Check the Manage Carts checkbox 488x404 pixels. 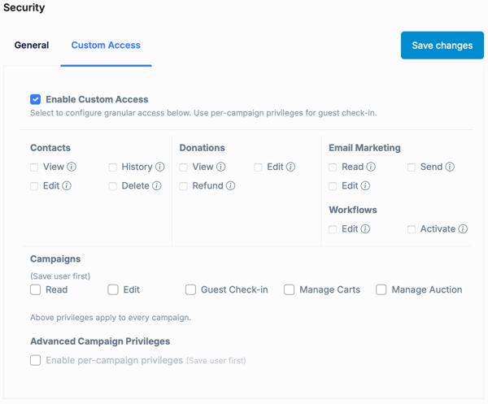click(289, 289)
